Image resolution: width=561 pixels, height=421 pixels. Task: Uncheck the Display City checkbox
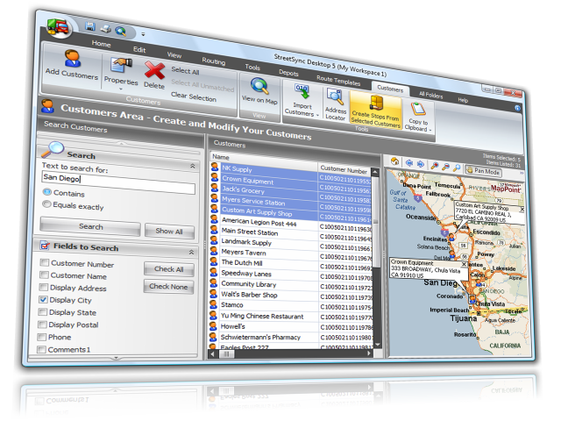(x=43, y=300)
